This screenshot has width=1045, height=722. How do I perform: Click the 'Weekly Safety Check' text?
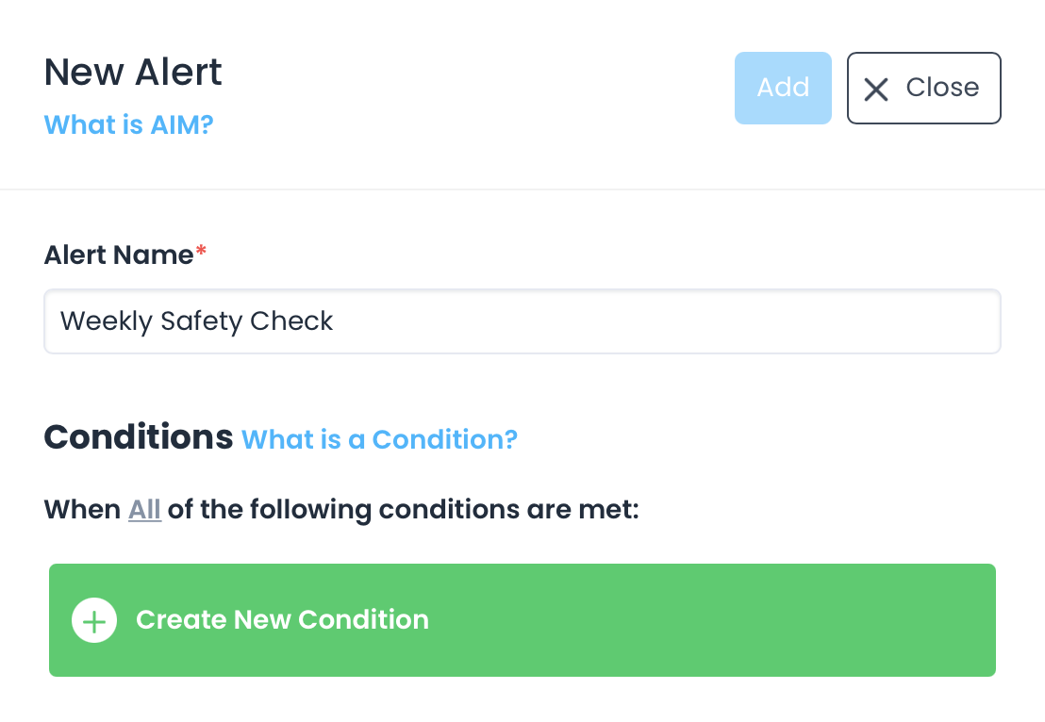[197, 321]
